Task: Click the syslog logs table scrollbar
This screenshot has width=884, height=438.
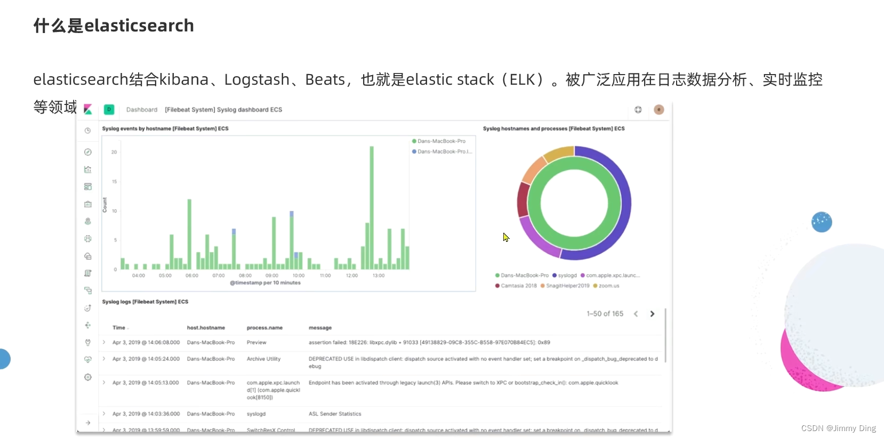Action: [x=665, y=335]
